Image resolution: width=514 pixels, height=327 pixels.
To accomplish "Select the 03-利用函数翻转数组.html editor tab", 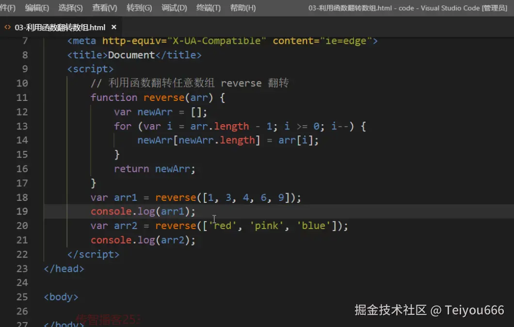I will pyautogui.click(x=60, y=27).
